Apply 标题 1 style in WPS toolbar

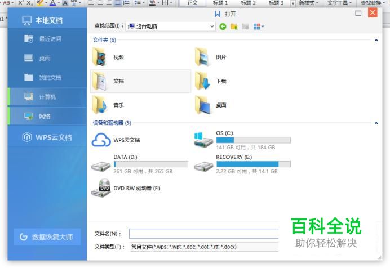click(220, 3)
